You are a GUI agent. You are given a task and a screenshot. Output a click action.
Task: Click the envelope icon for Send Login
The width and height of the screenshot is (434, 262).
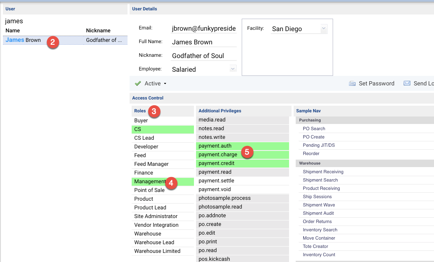407,83
